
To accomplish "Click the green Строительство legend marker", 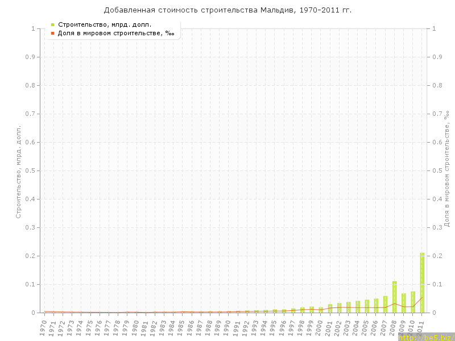I will 53,24.
